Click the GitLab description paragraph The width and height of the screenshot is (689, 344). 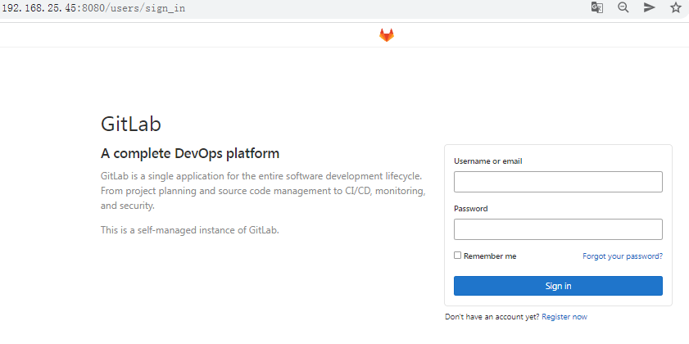[263, 191]
